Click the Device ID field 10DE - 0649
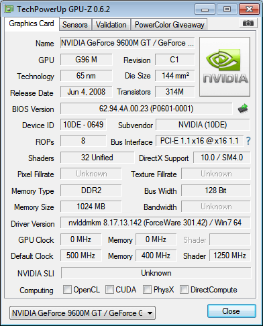This screenshot has width=263, height=326. [83, 125]
